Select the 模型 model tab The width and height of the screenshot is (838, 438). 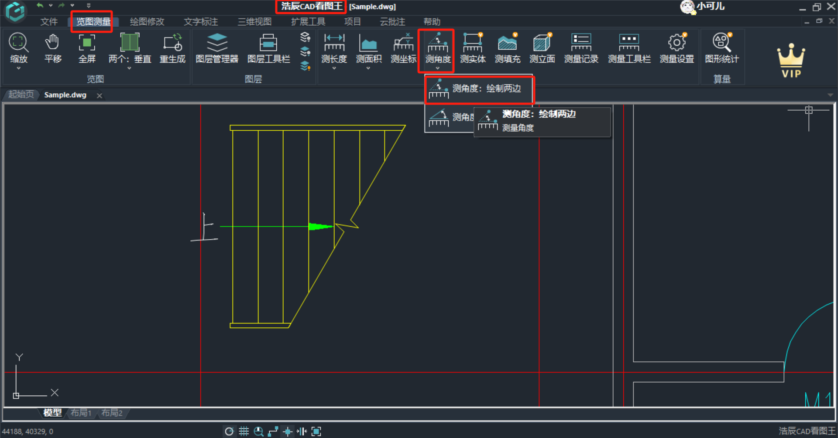52,413
